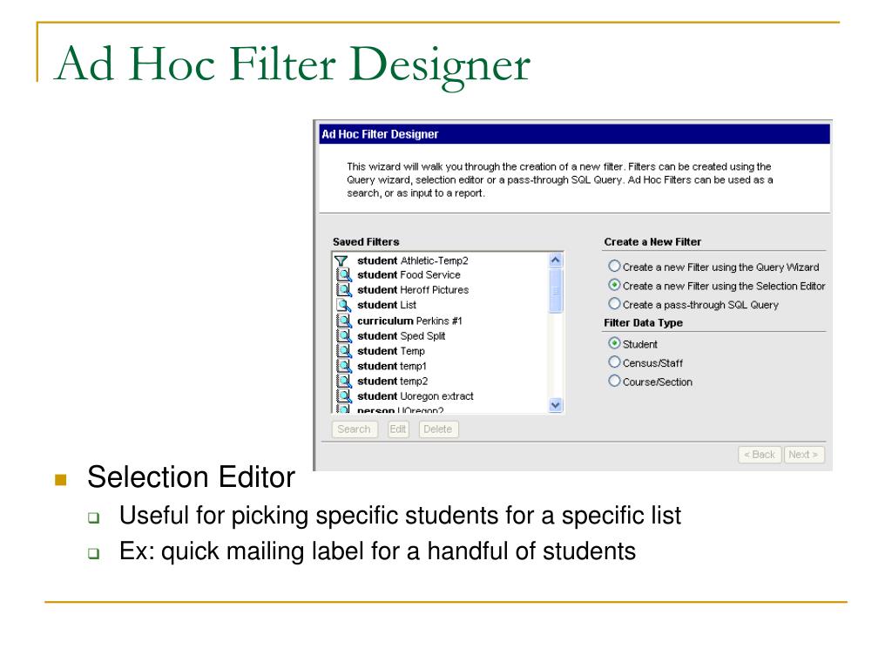Viewport: 892px width, 669px height.
Task: Click the search icon beside Food Service filter
Action: (x=343, y=274)
